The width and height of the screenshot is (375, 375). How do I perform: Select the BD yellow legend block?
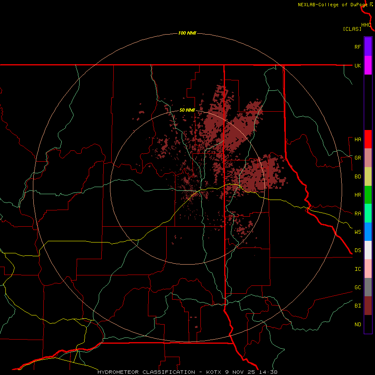click(368, 177)
